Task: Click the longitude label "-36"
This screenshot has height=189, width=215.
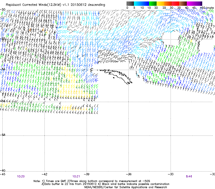Action: click(x=129, y=174)
